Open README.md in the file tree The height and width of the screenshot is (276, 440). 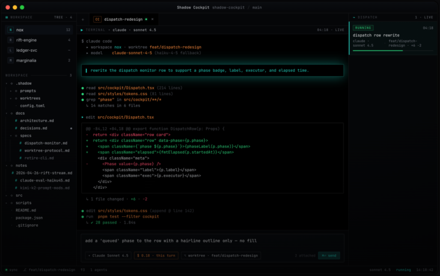click(x=26, y=210)
